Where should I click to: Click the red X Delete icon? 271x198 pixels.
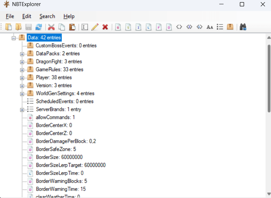click(x=105, y=27)
